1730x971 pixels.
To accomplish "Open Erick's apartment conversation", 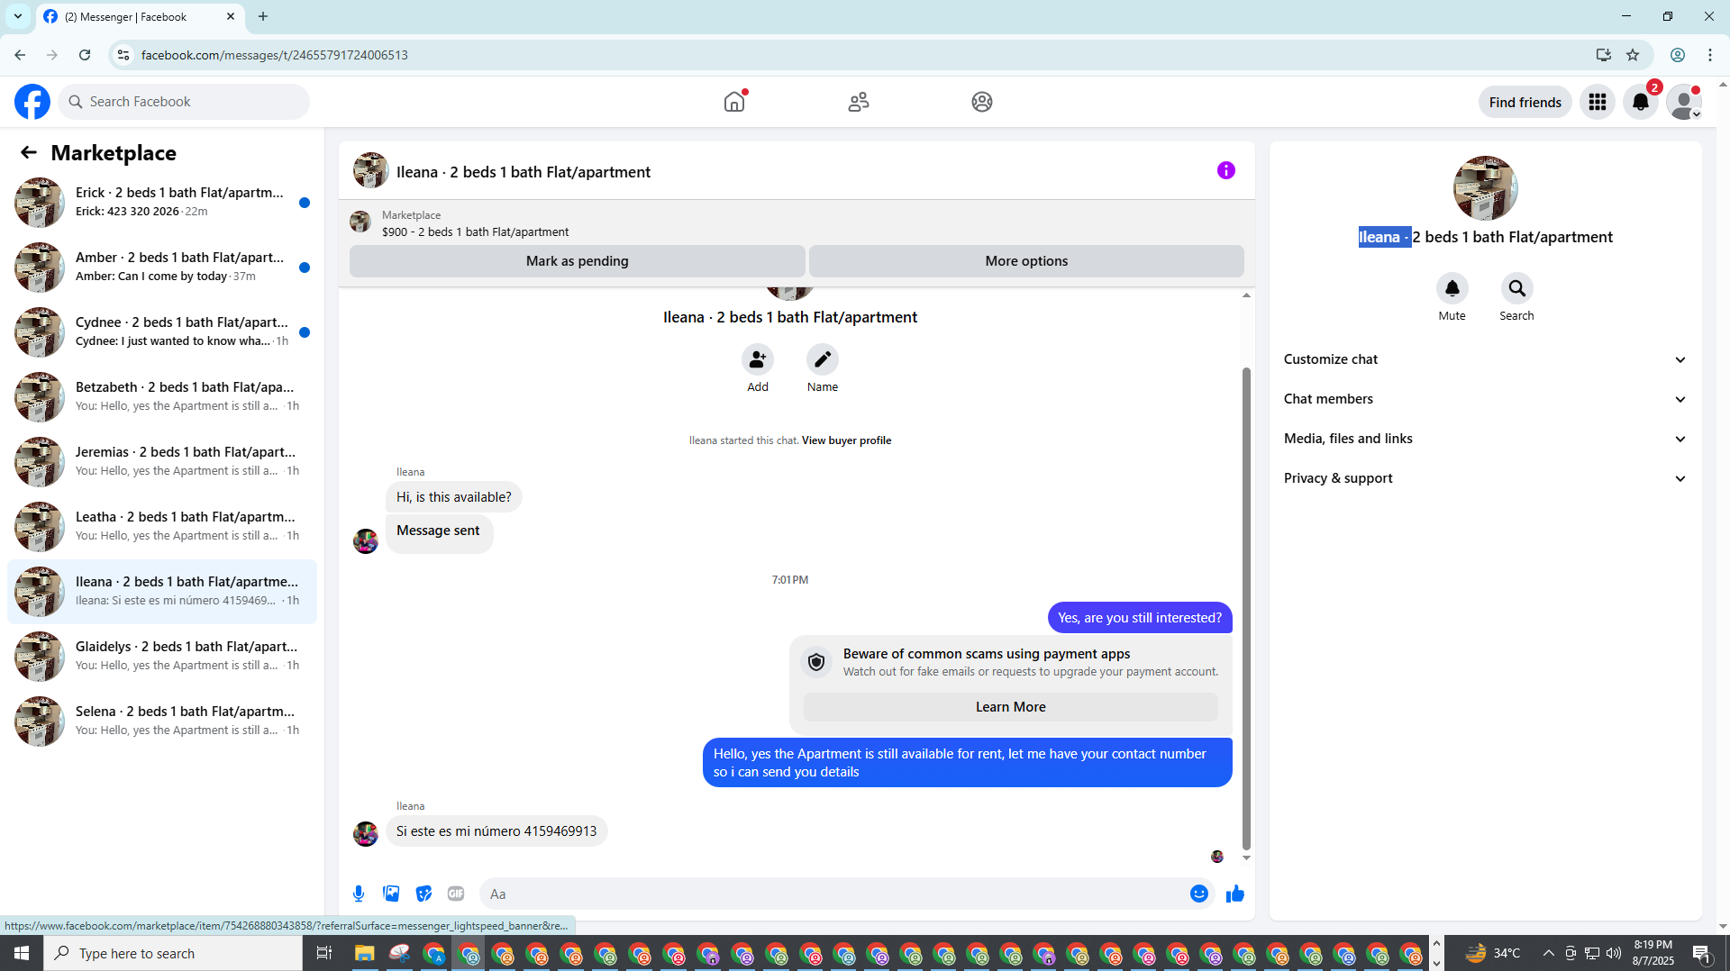I will point(162,203).
